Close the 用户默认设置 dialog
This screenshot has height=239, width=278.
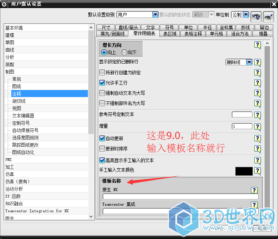pyautogui.click(x=274, y=4)
